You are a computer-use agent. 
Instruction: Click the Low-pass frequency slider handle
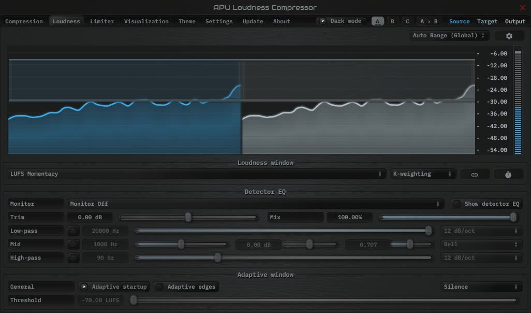coord(429,231)
